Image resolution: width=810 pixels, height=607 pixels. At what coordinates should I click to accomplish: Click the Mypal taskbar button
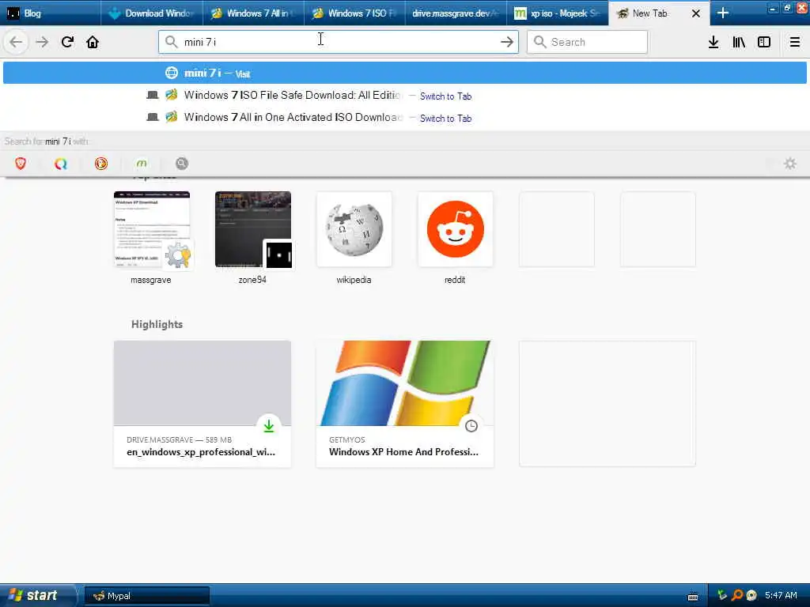[146, 596]
